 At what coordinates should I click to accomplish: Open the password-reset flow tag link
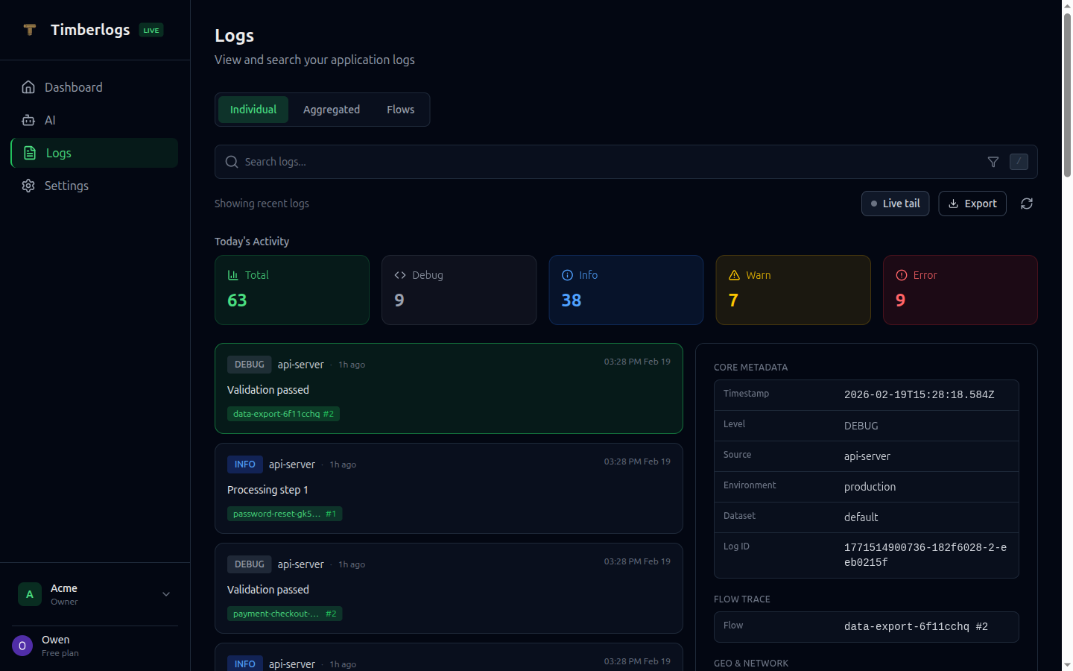tap(285, 513)
